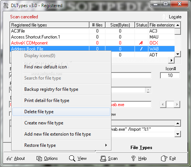Screen dimensions: 191x167
Task: Start Scan from bottom toolbar
Action: click(109, 158)
